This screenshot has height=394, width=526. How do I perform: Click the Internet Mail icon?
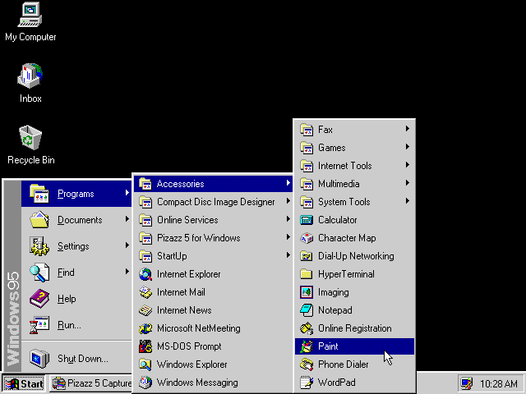[145, 292]
